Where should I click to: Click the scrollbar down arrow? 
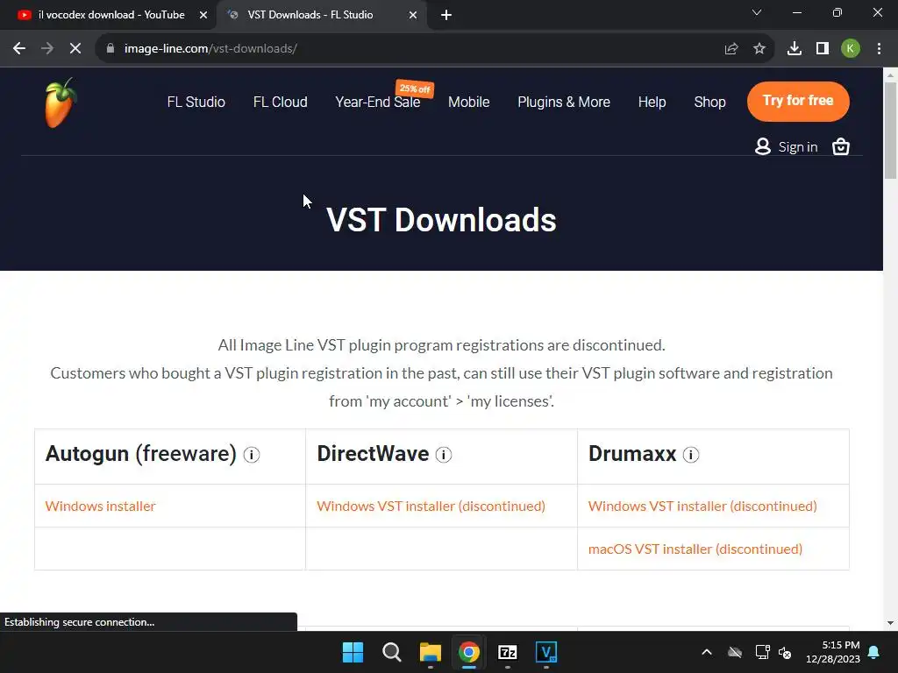890,623
